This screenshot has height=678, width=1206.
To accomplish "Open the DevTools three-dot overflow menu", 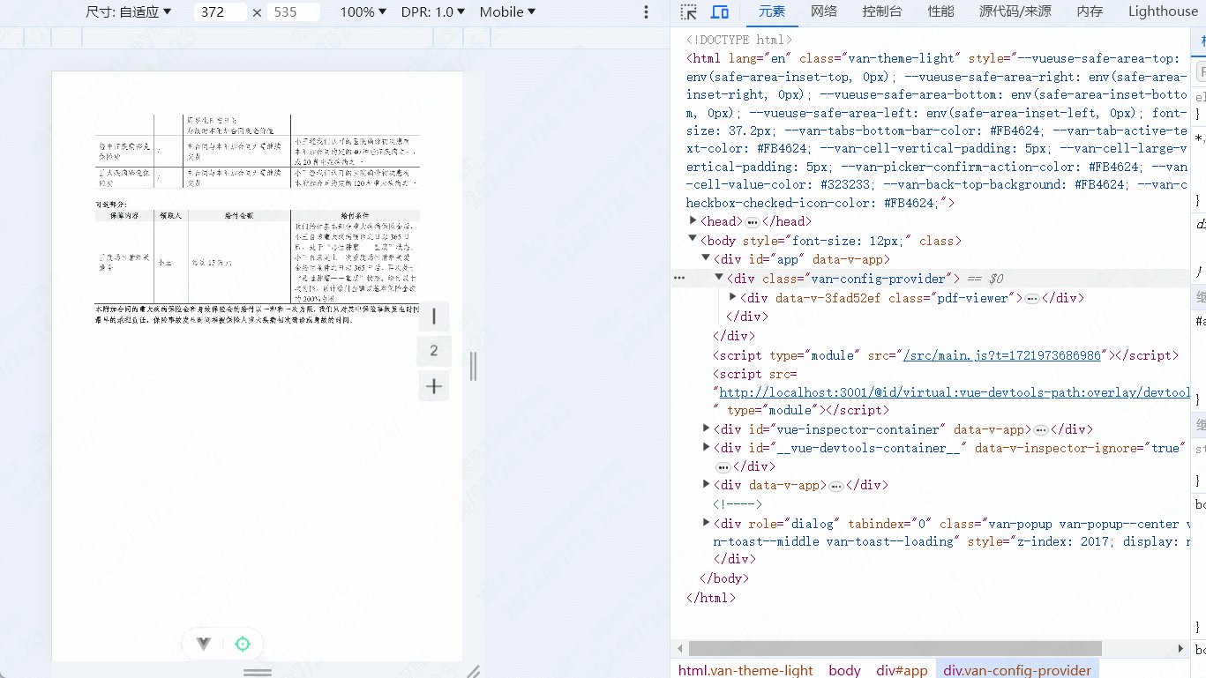I will 647,11.
